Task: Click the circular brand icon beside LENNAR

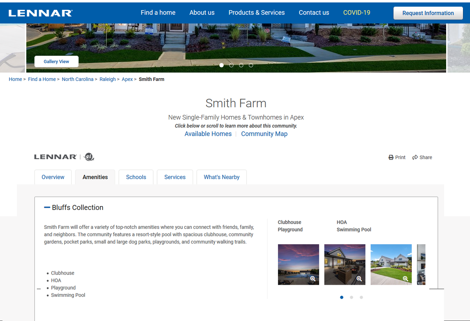Action: tap(89, 157)
